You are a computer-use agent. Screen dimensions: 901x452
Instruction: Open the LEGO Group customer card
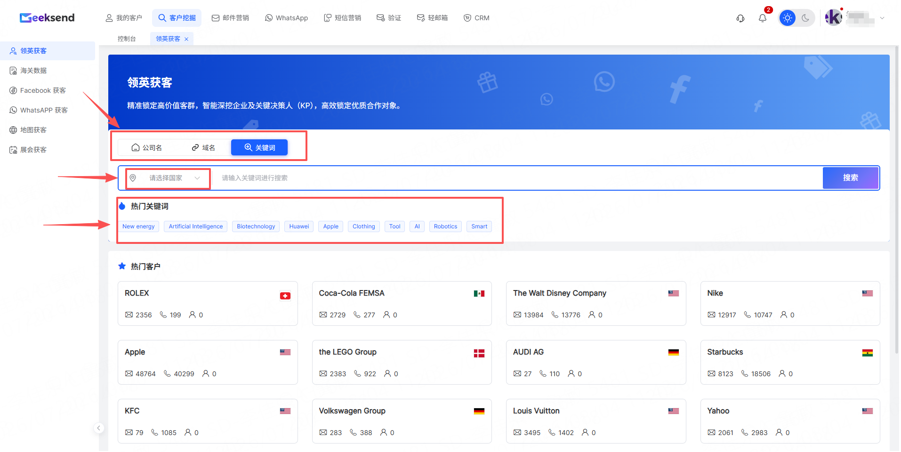tap(402, 363)
